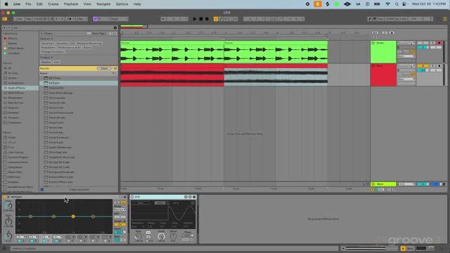The height and width of the screenshot is (253, 450).
Task: Adjust the EQ Eight Gain knob
Action: coord(8,221)
